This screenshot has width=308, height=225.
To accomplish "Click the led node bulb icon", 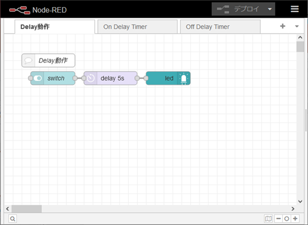I will click(x=184, y=78).
